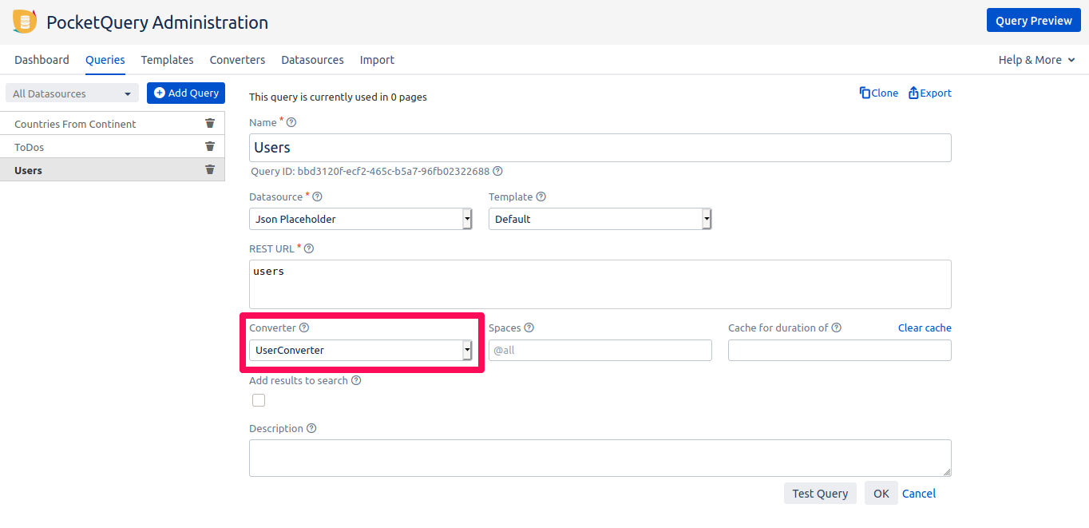
Task: Show help for Cache for duration of
Action: click(x=837, y=328)
